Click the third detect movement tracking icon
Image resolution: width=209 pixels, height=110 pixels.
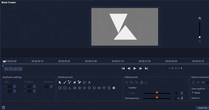click(x=203, y=82)
